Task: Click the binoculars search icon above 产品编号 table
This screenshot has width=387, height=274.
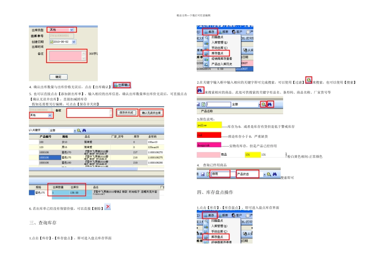Action: click(x=84, y=130)
